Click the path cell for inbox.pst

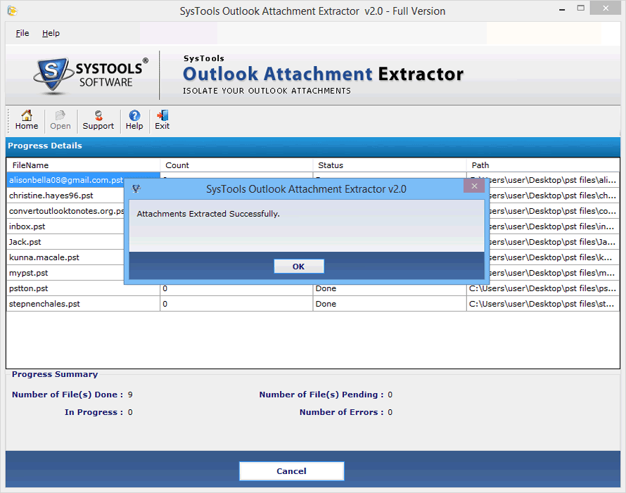point(554,226)
